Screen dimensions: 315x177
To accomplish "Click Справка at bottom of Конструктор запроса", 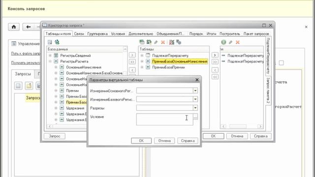I will 261,136.
